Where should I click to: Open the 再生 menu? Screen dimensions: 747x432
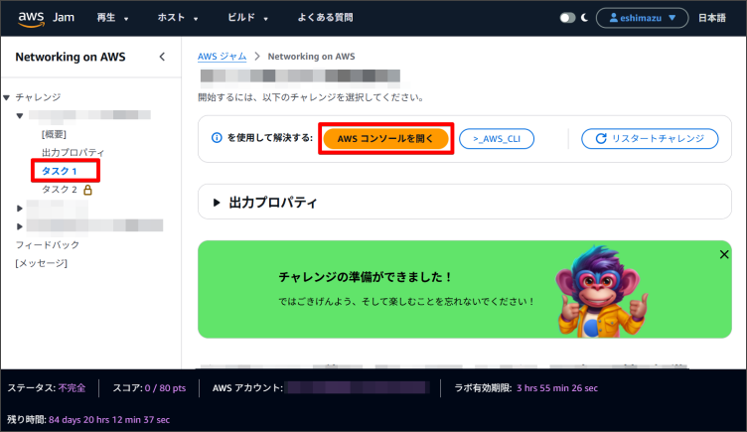112,18
